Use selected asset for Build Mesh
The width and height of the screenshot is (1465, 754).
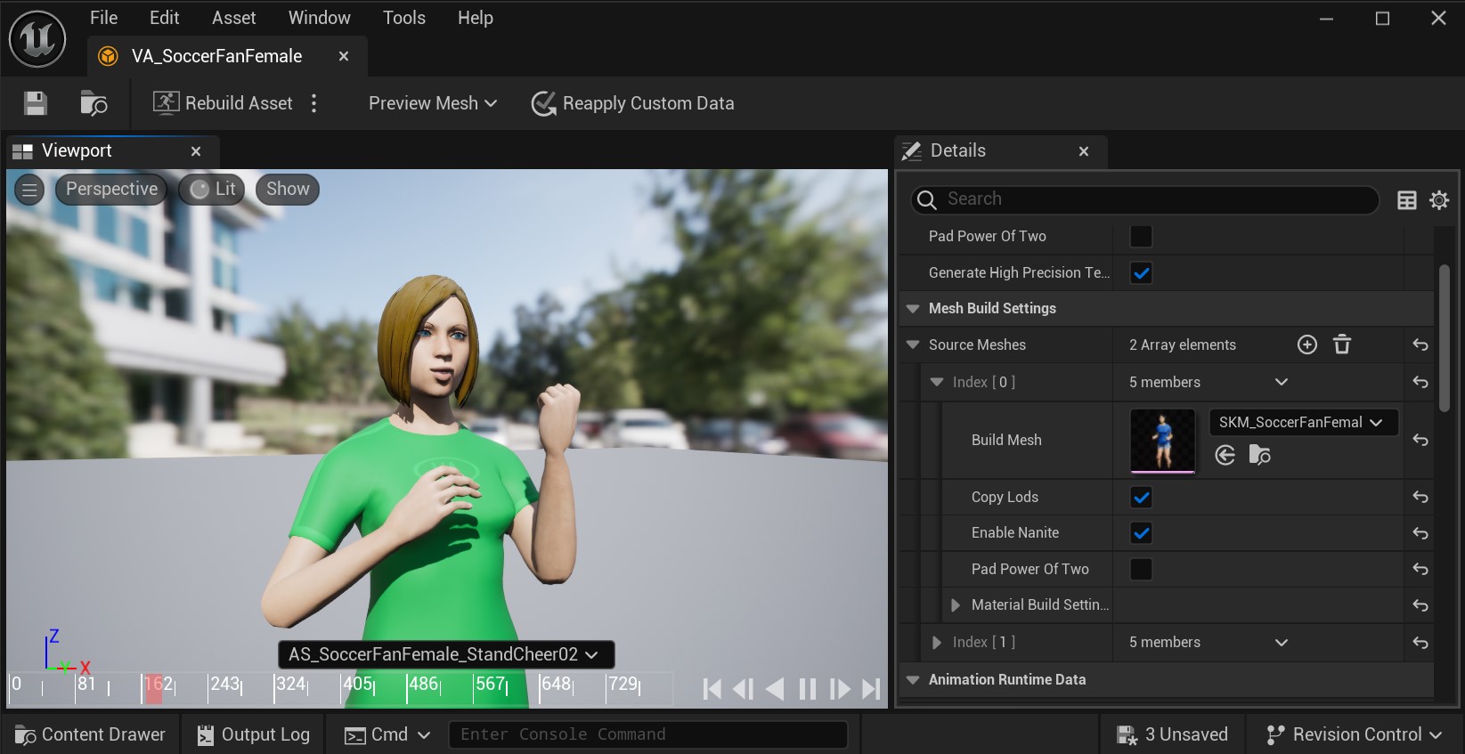(1225, 455)
